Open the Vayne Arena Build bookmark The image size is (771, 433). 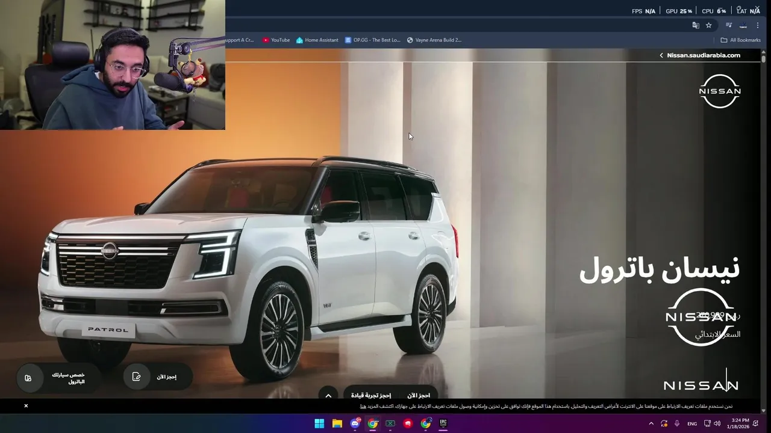click(x=434, y=40)
